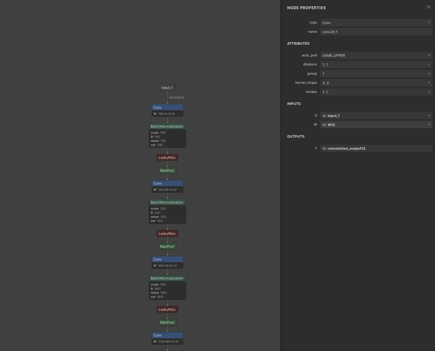Select the first LeakyRelu node
Viewport: 435px width, 351px height.
[x=167, y=158]
